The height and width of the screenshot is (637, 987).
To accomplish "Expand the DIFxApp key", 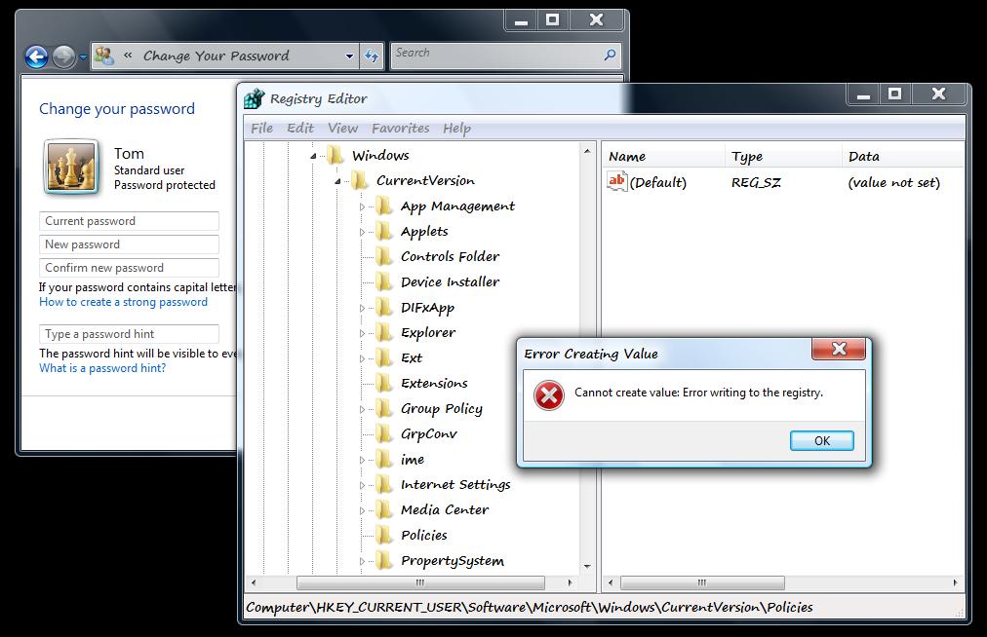I will (362, 308).
